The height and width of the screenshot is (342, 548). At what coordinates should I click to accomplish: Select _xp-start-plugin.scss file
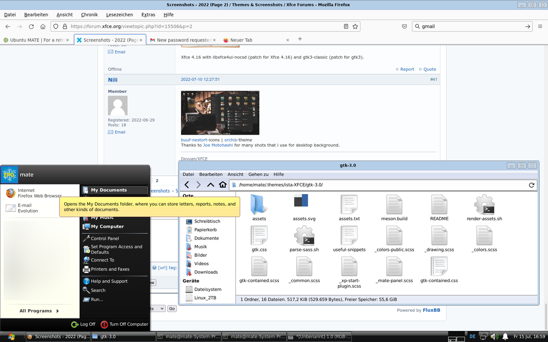point(349,272)
